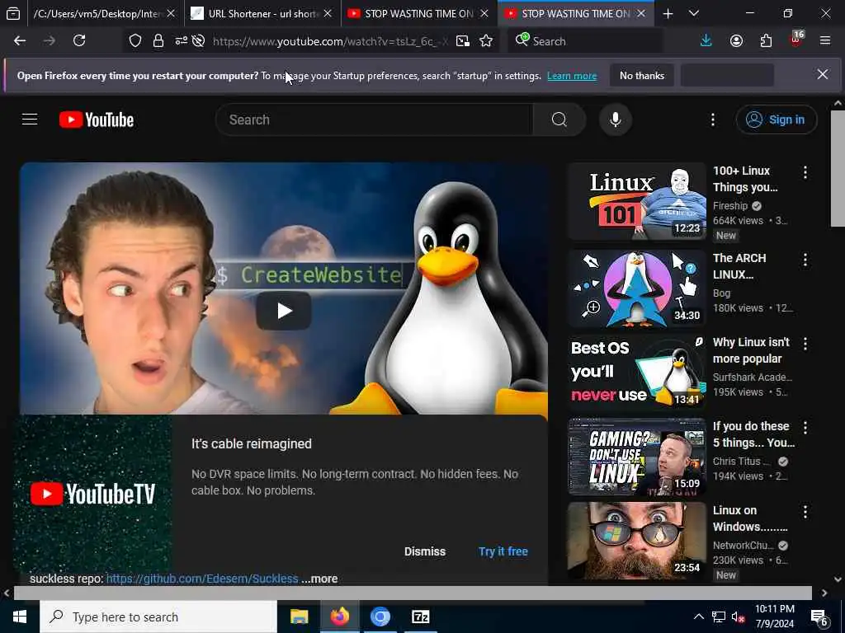This screenshot has height=633, width=845.
Task: Click the Sign in button
Action: [x=776, y=120]
